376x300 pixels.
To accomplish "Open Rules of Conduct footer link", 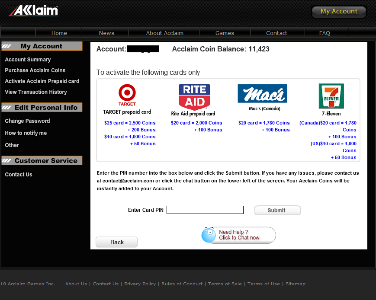I will coord(182,284).
